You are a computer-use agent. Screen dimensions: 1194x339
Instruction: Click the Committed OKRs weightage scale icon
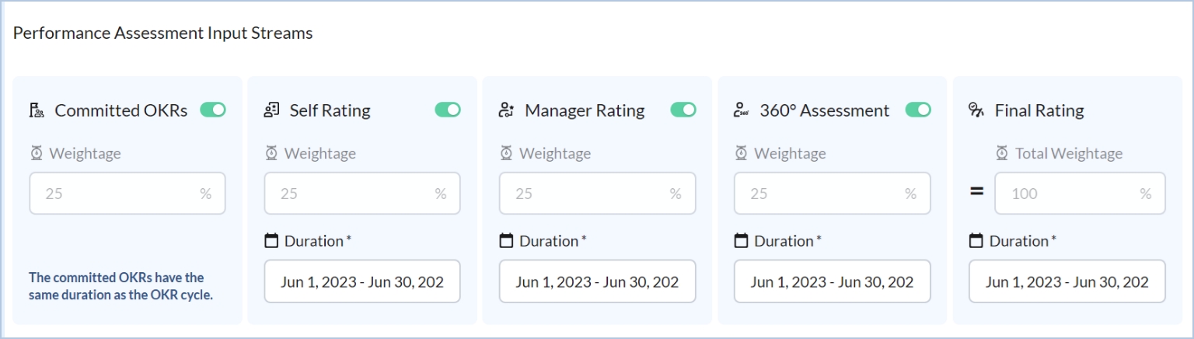point(37,154)
